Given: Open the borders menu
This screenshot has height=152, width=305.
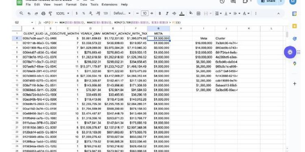Looking at the screenshot, I should pos(198,13).
